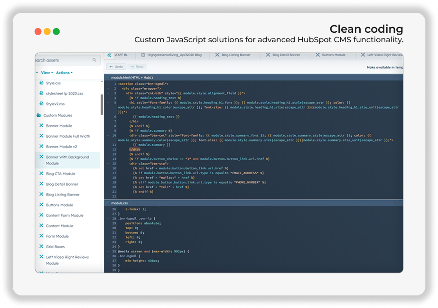Viewport: 438px width, 308px height.
Task: Click the Banner Module tool icon
Action: tap(41, 125)
